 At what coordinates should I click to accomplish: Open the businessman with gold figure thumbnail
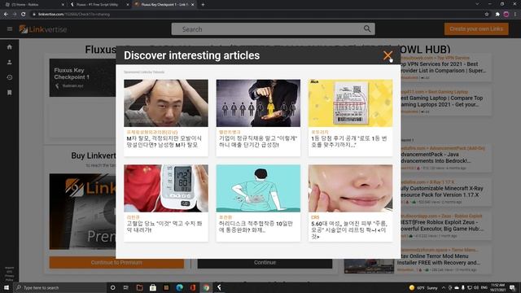point(258,103)
